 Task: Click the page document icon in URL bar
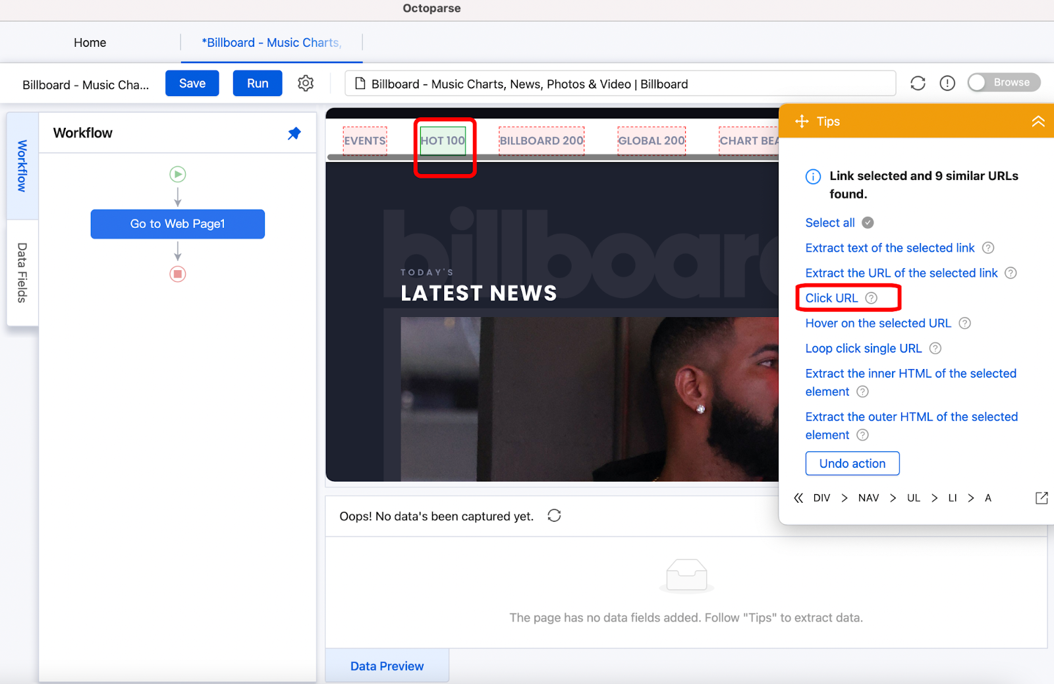360,84
